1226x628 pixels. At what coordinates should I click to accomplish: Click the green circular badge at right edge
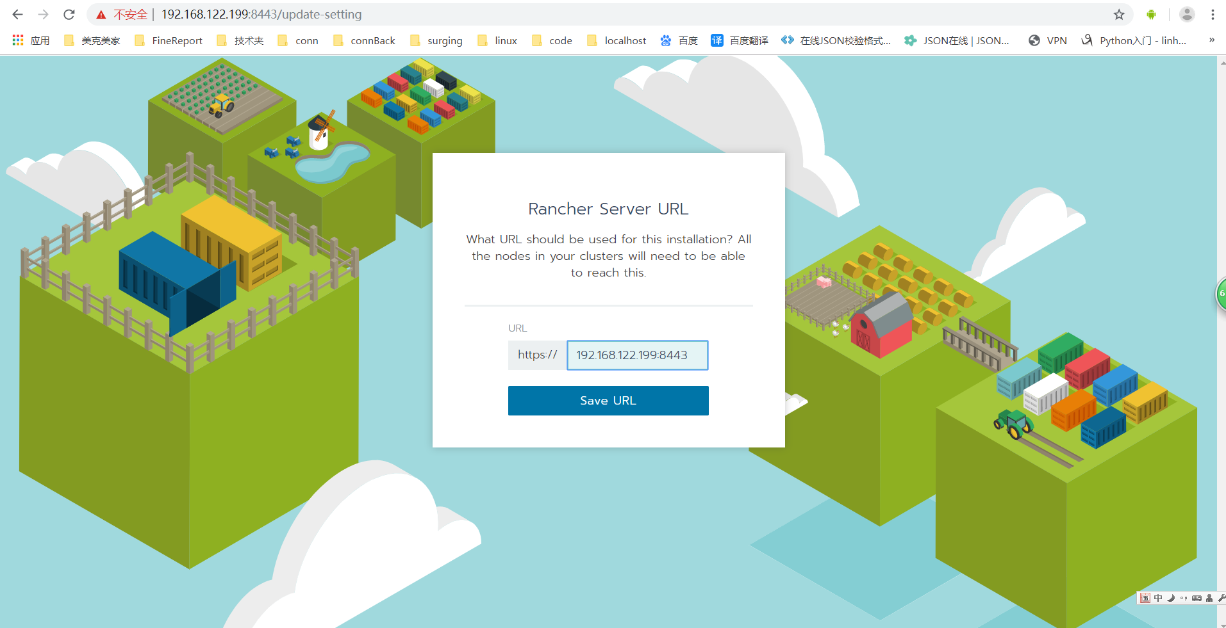1221,294
